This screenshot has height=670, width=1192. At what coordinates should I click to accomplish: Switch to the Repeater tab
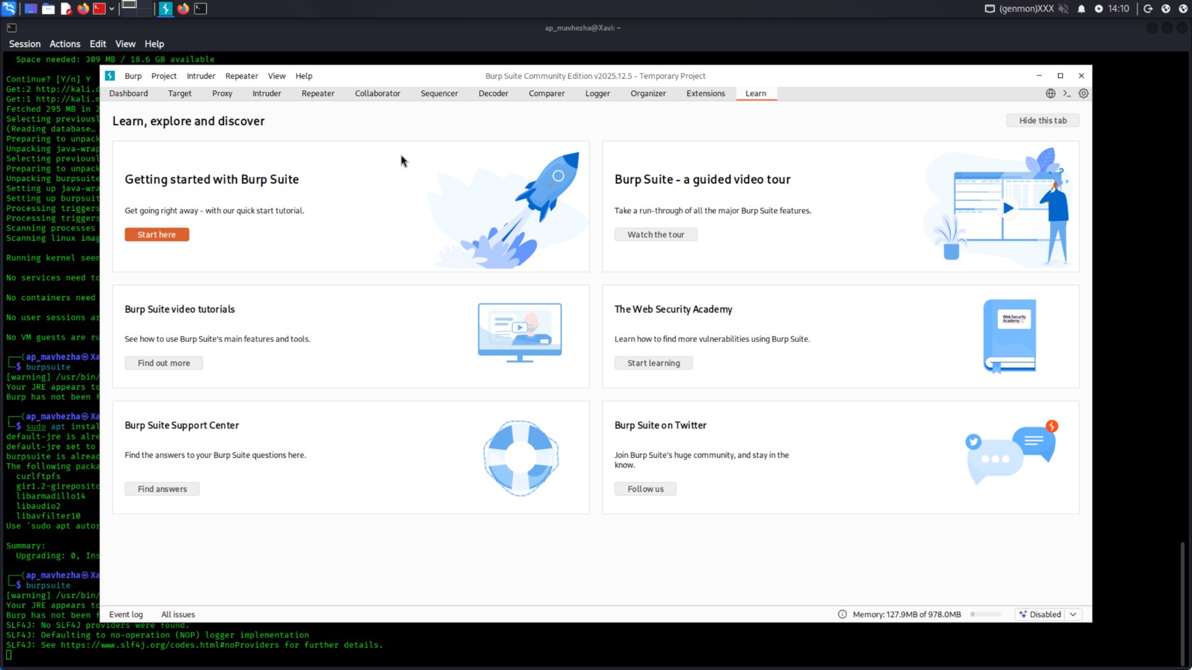[318, 94]
